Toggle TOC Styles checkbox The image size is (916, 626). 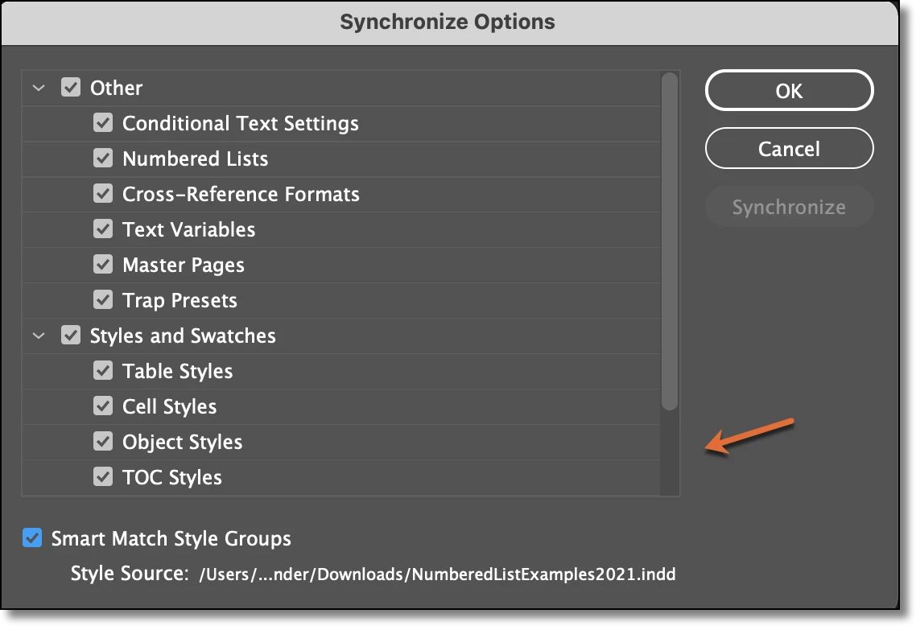tap(103, 477)
